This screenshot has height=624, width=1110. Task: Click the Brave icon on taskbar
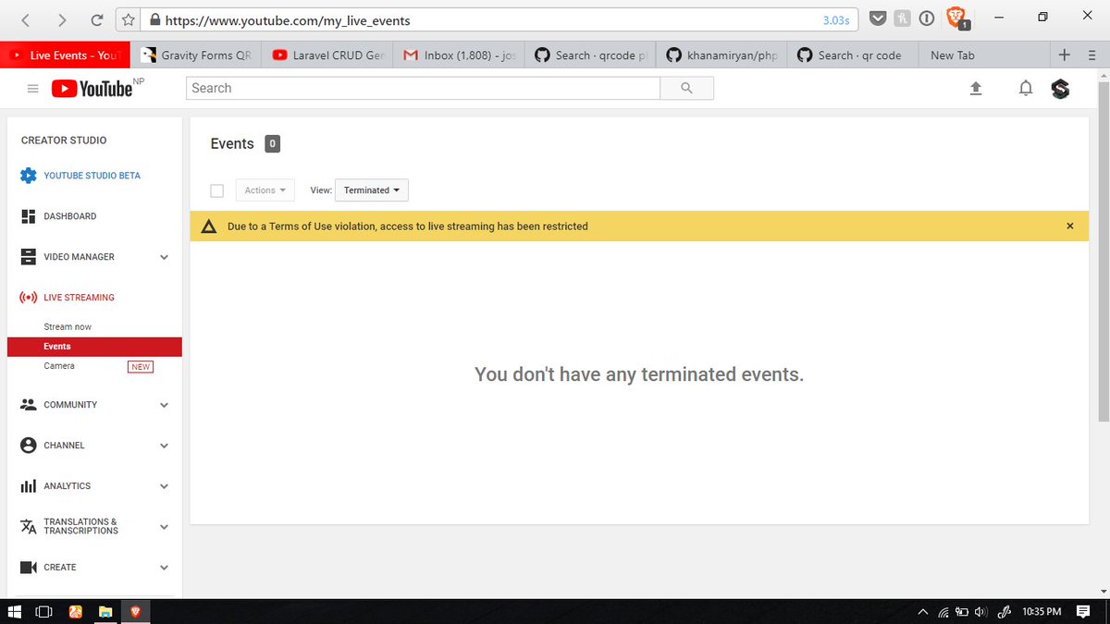pos(135,611)
